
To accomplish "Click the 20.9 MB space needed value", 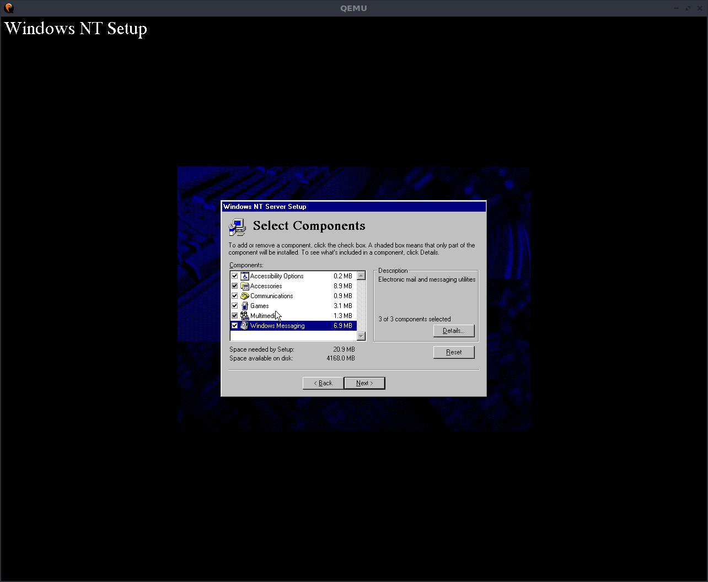I will 344,349.
